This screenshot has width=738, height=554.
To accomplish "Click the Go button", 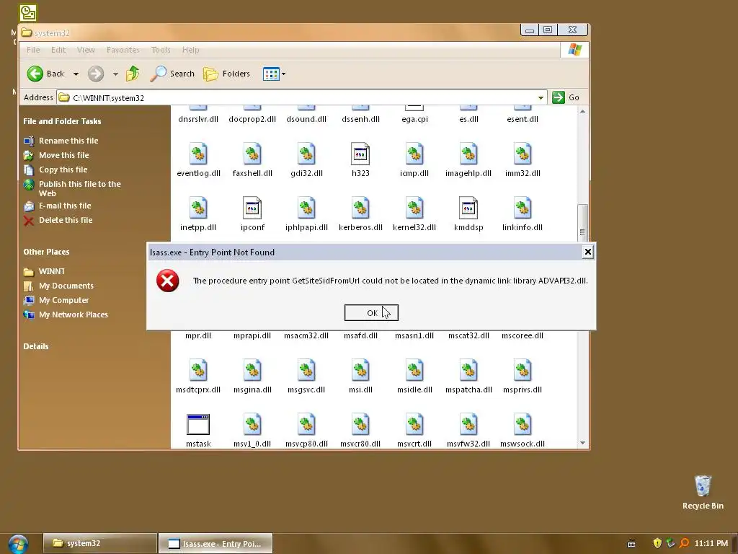I will [x=566, y=97].
